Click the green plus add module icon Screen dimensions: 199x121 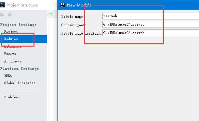(x=51, y=14)
